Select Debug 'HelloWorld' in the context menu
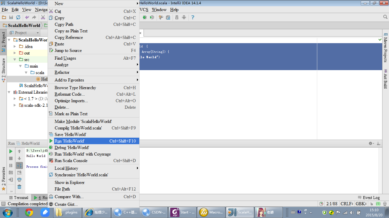Viewport: 389px width, 218px height. click(x=93, y=147)
